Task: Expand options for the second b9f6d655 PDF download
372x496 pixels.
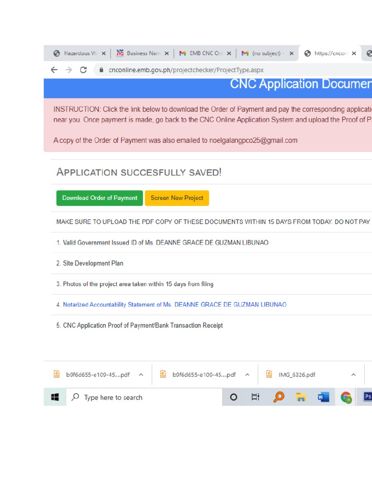Action: [x=247, y=374]
